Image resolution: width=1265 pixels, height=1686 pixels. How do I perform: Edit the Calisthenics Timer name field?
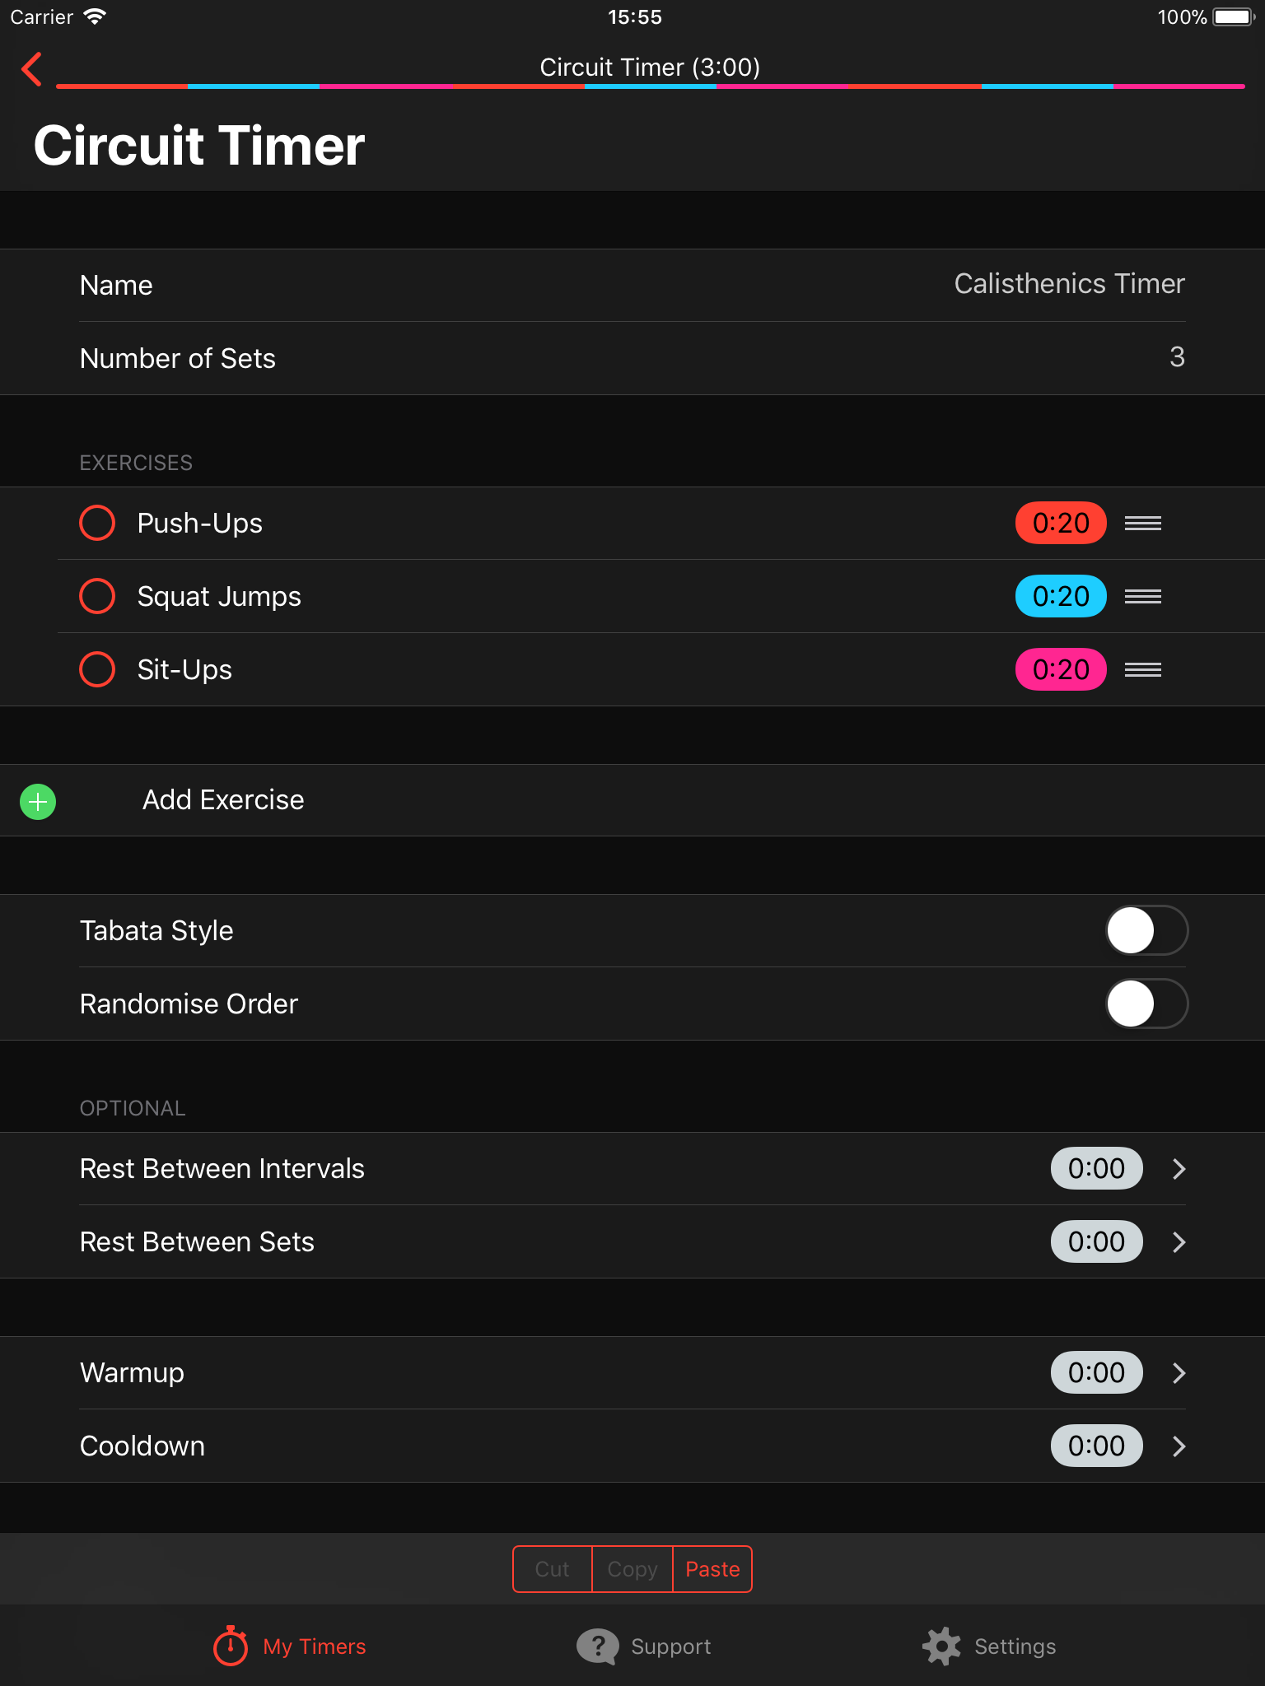tap(1069, 284)
